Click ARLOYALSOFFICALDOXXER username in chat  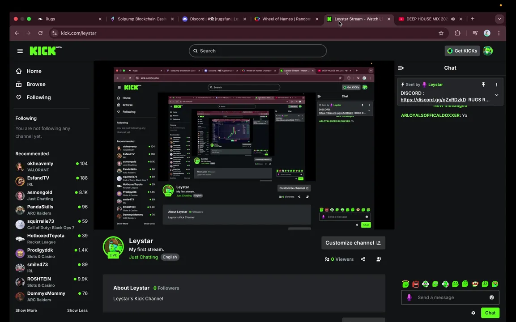(431, 115)
